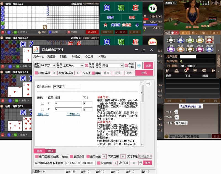Screen dimensions: 221x174
Task: Click the 添加一行 link
Action: 73,114
